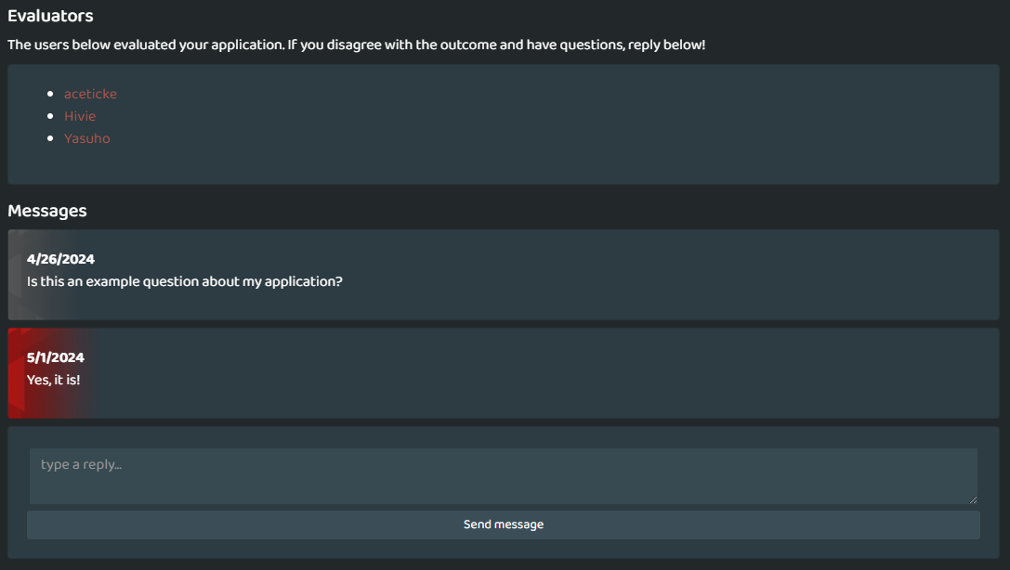This screenshot has width=1010, height=570.
Task: Click the bullet next to aceticke
Action: (x=50, y=94)
